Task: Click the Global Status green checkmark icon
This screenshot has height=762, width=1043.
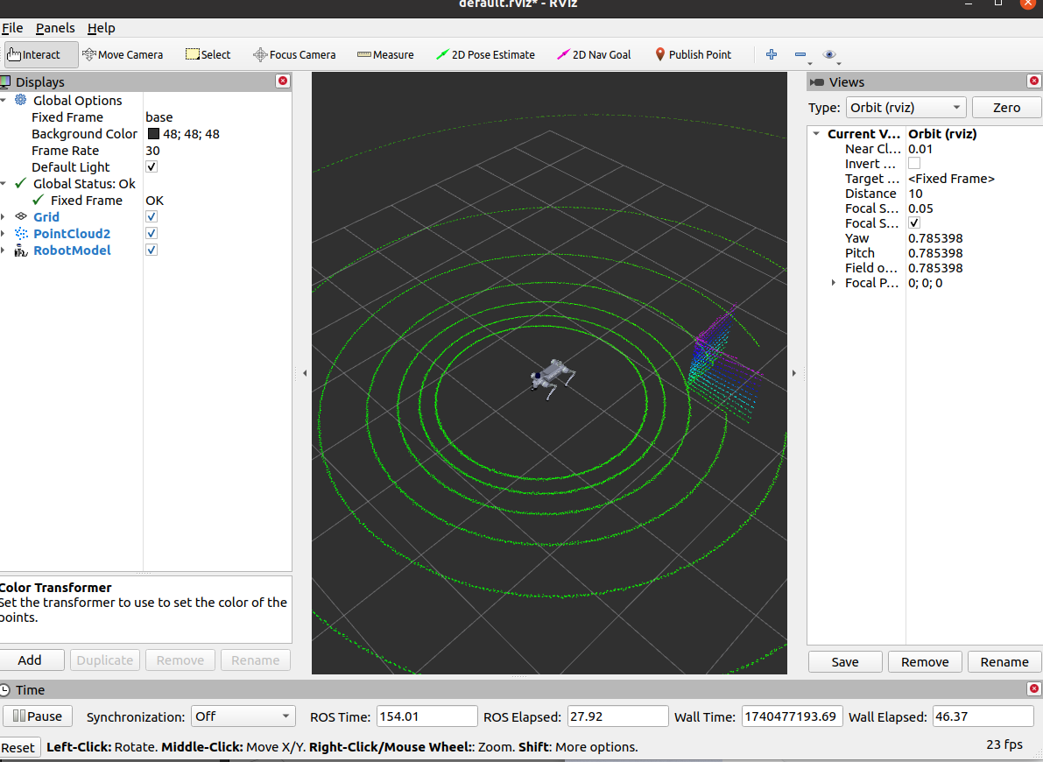Action: pyautogui.click(x=21, y=183)
